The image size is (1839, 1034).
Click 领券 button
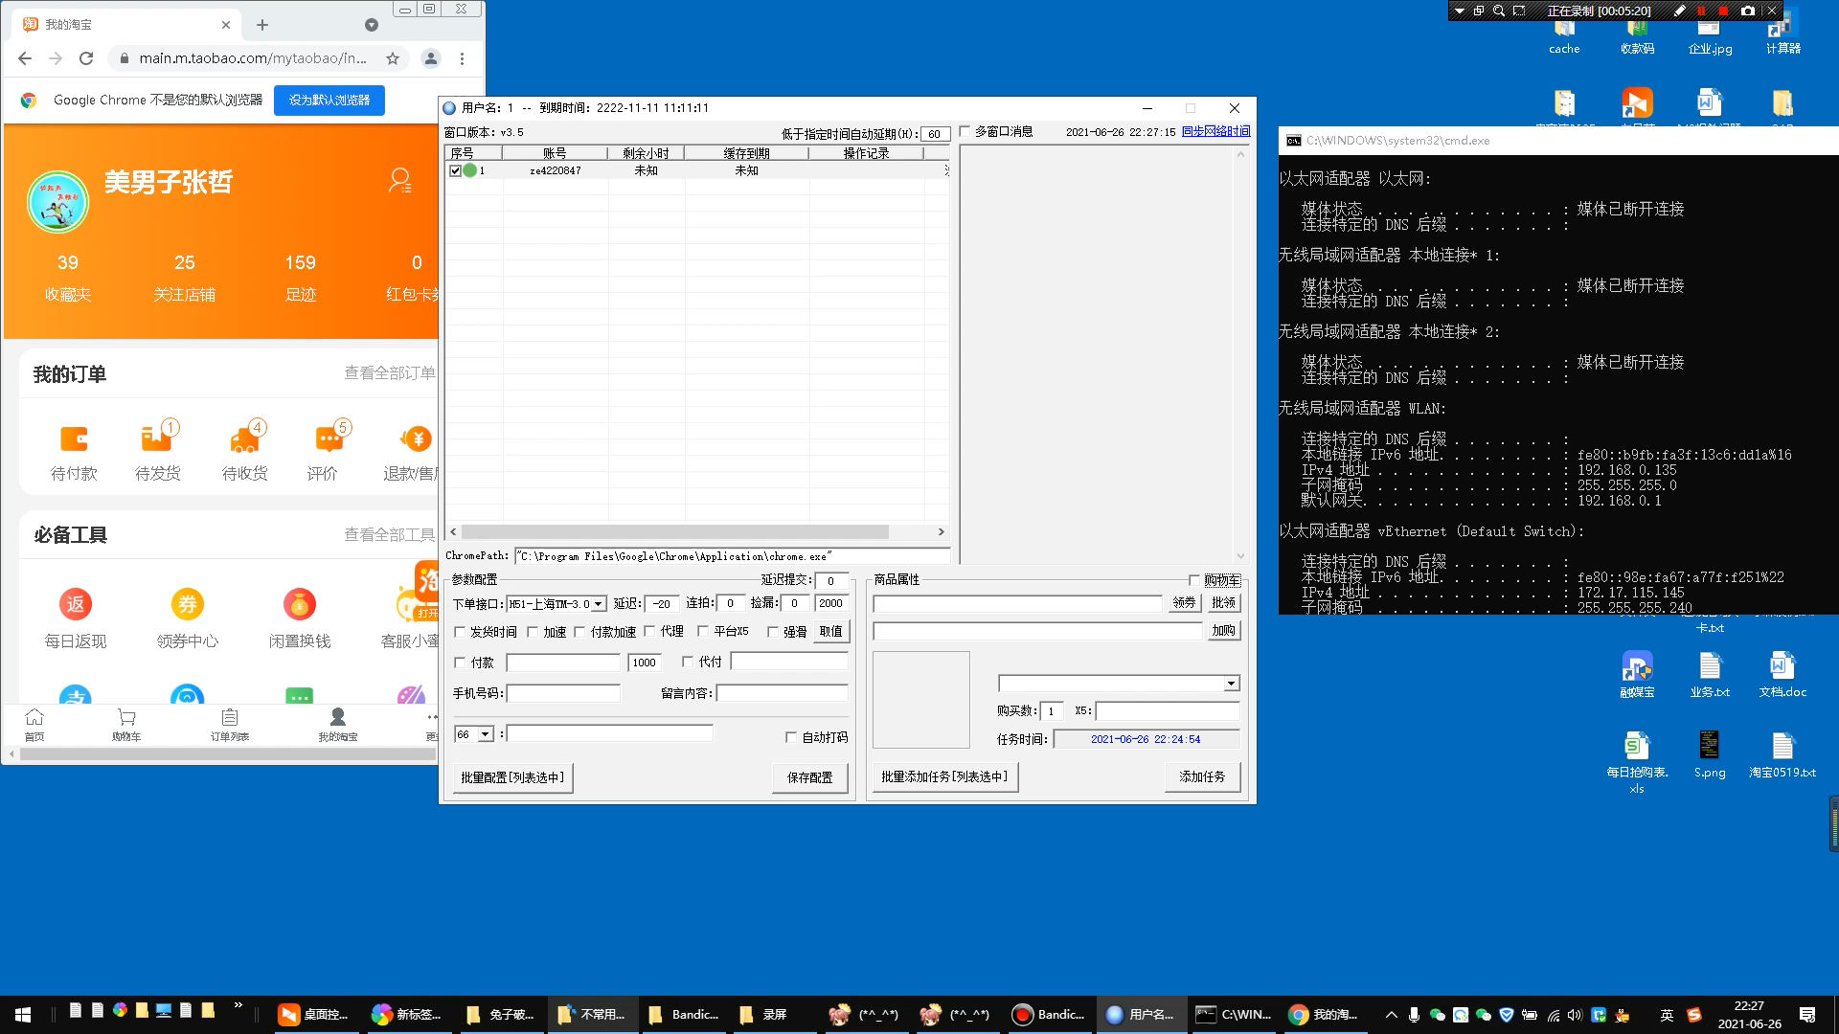click(1185, 603)
